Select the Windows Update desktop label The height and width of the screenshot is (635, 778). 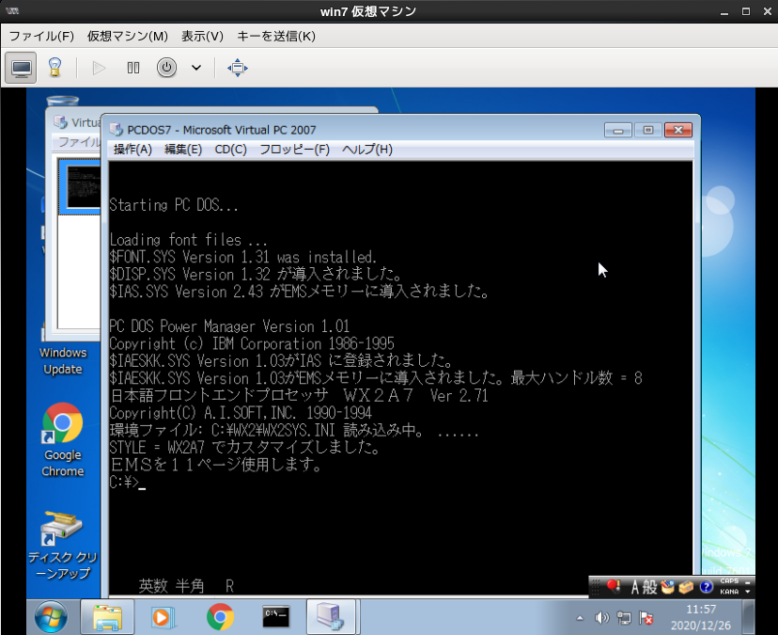pos(63,360)
